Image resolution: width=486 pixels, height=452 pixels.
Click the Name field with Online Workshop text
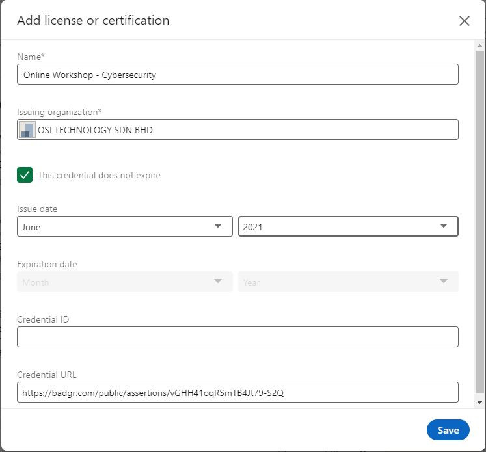[x=237, y=74]
